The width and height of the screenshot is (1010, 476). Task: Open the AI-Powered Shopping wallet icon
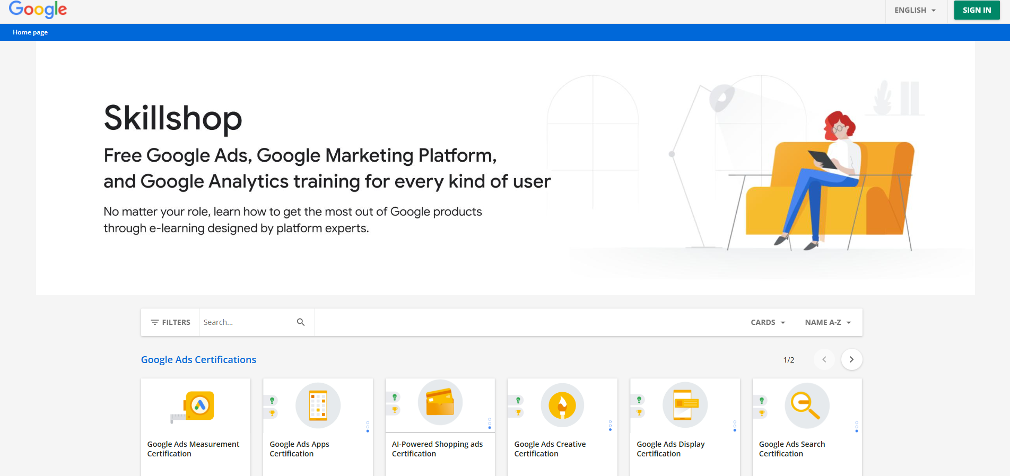tap(440, 402)
